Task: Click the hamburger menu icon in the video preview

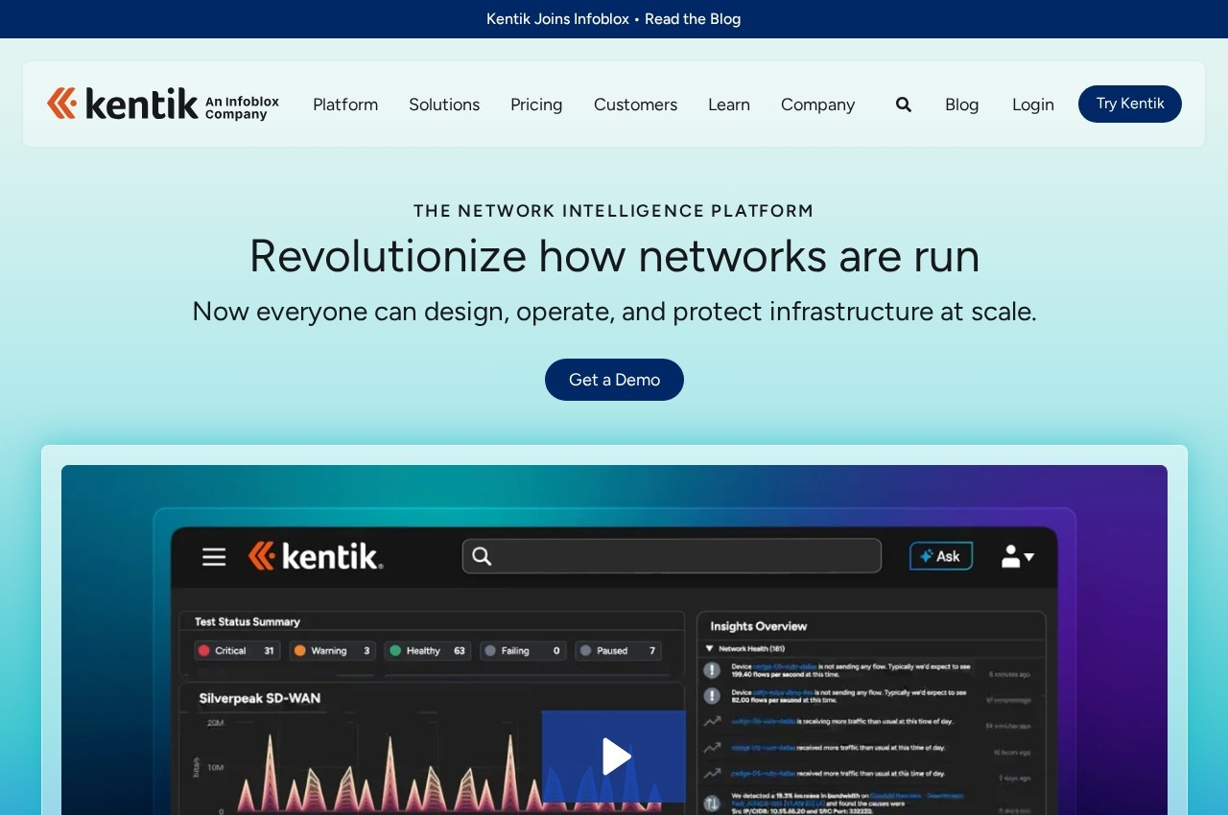Action: click(214, 556)
